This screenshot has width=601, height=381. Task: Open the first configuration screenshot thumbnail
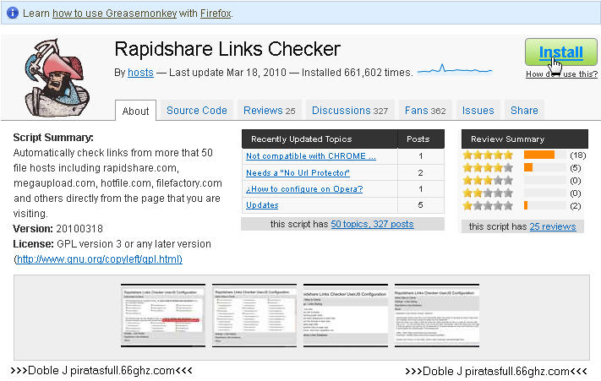pos(163,315)
